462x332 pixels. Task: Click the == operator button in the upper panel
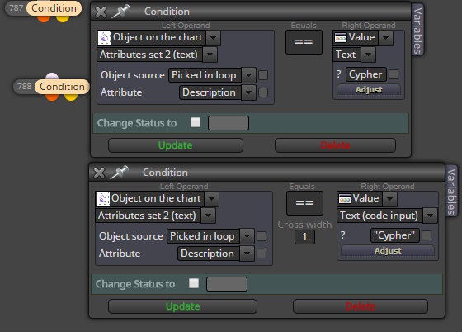[x=304, y=42]
